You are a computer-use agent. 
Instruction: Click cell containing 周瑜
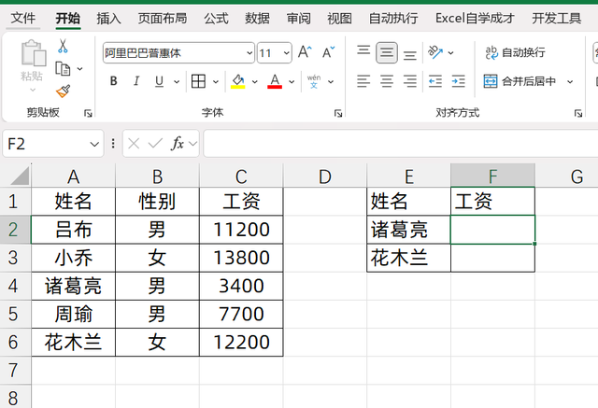point(73,315)
